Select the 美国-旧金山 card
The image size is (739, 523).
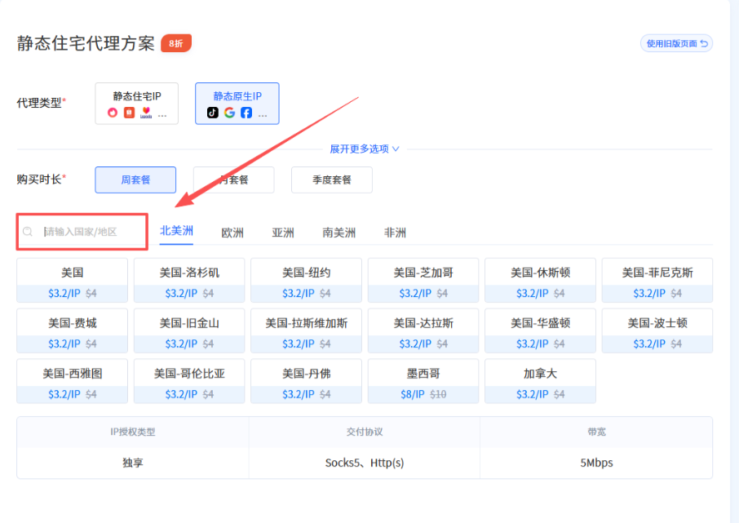coord(189,330)
